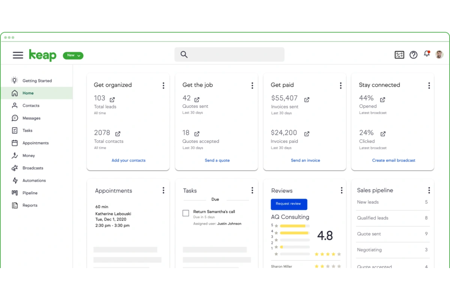450x300 pixels.
Task: Click the Total leads external link icon
Action: (112, 99)
